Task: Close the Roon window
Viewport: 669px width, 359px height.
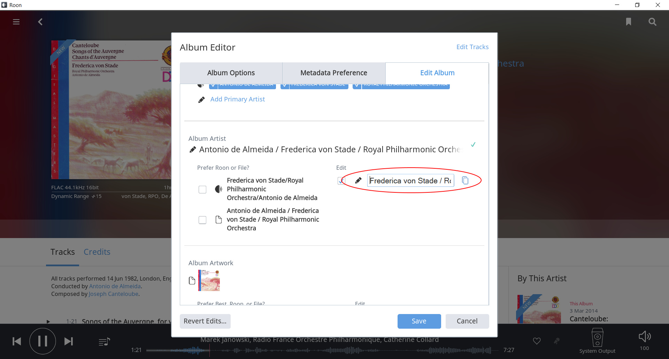Action: click(658, 5)
